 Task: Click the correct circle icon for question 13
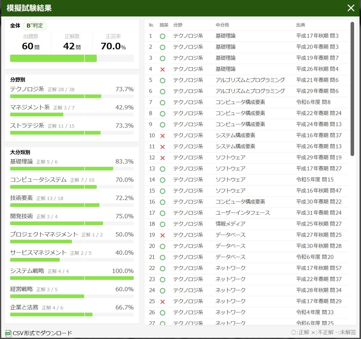pos(162,169)
